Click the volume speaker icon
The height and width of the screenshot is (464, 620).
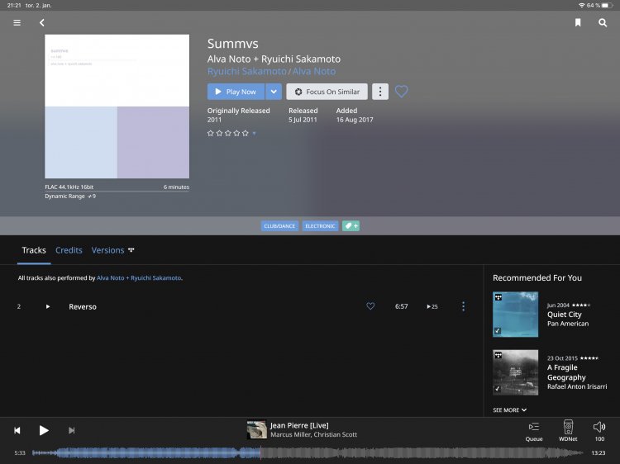tap(599, 427)
